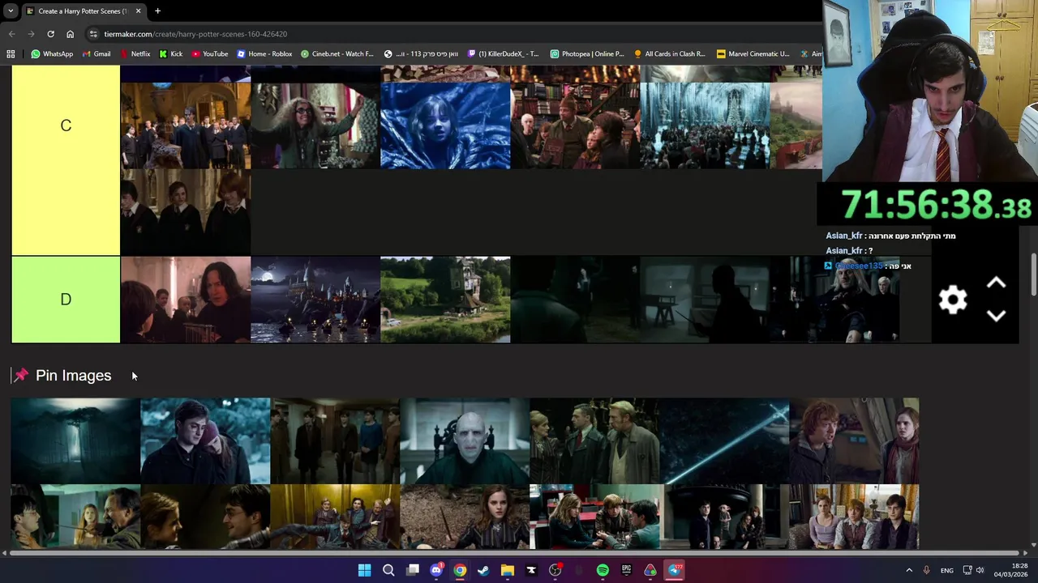The height and width of the screenshot is (583, 1038).
Task: Open Discord from the taskbar
Action: pyautogui.click(x=436, y=570)
